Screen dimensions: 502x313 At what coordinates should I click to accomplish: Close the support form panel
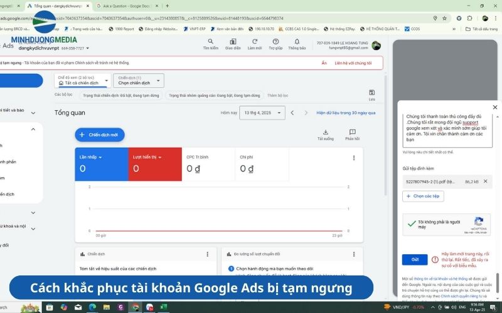(495, 107)
